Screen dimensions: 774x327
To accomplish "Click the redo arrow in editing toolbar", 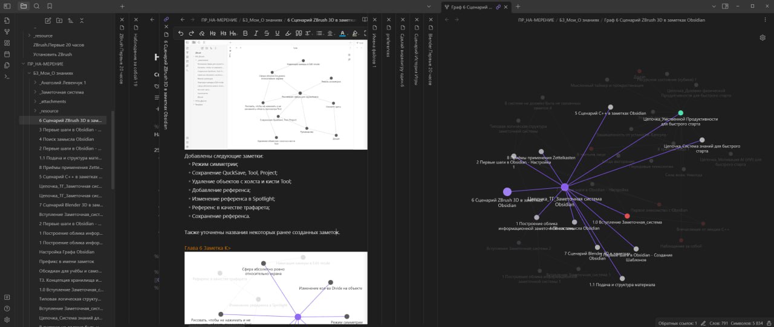I will (x=192, y=33).
